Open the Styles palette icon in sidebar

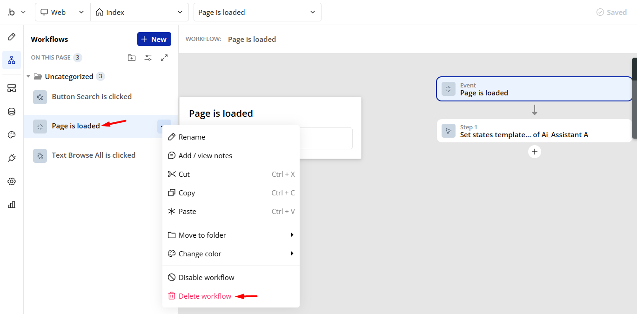click(x=12, y=135)
